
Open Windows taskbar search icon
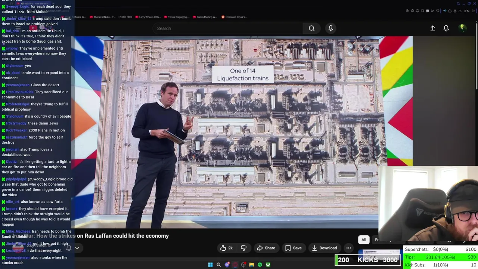[x=218, y=265]
